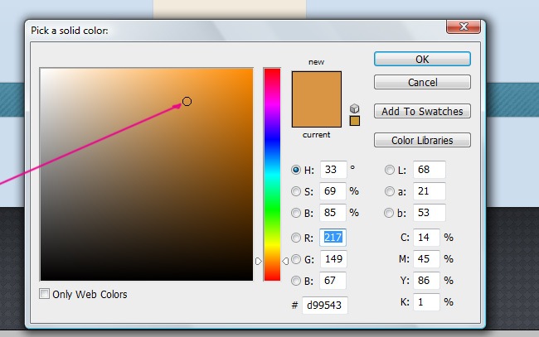The height and width of the screenshot is (337, 539).
Task: Close the color picker dialog
Action: [x=465, y=28]
